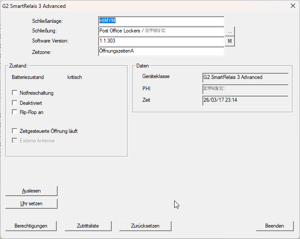The image size is (300, 239).
Task: Open the Zutrittsliste
Action: 88,226
